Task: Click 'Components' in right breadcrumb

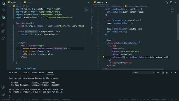Action: 104,6
